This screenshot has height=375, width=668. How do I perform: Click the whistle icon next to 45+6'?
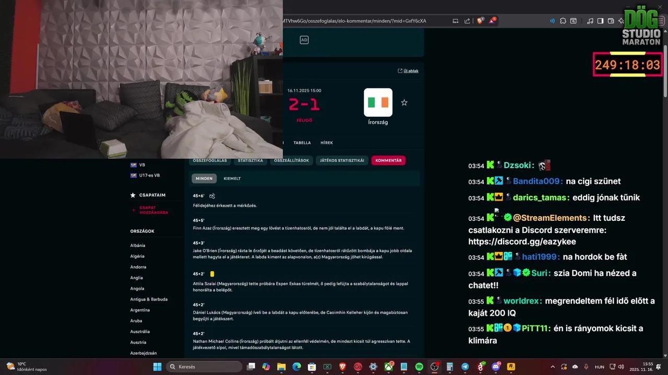click(212, 196)
